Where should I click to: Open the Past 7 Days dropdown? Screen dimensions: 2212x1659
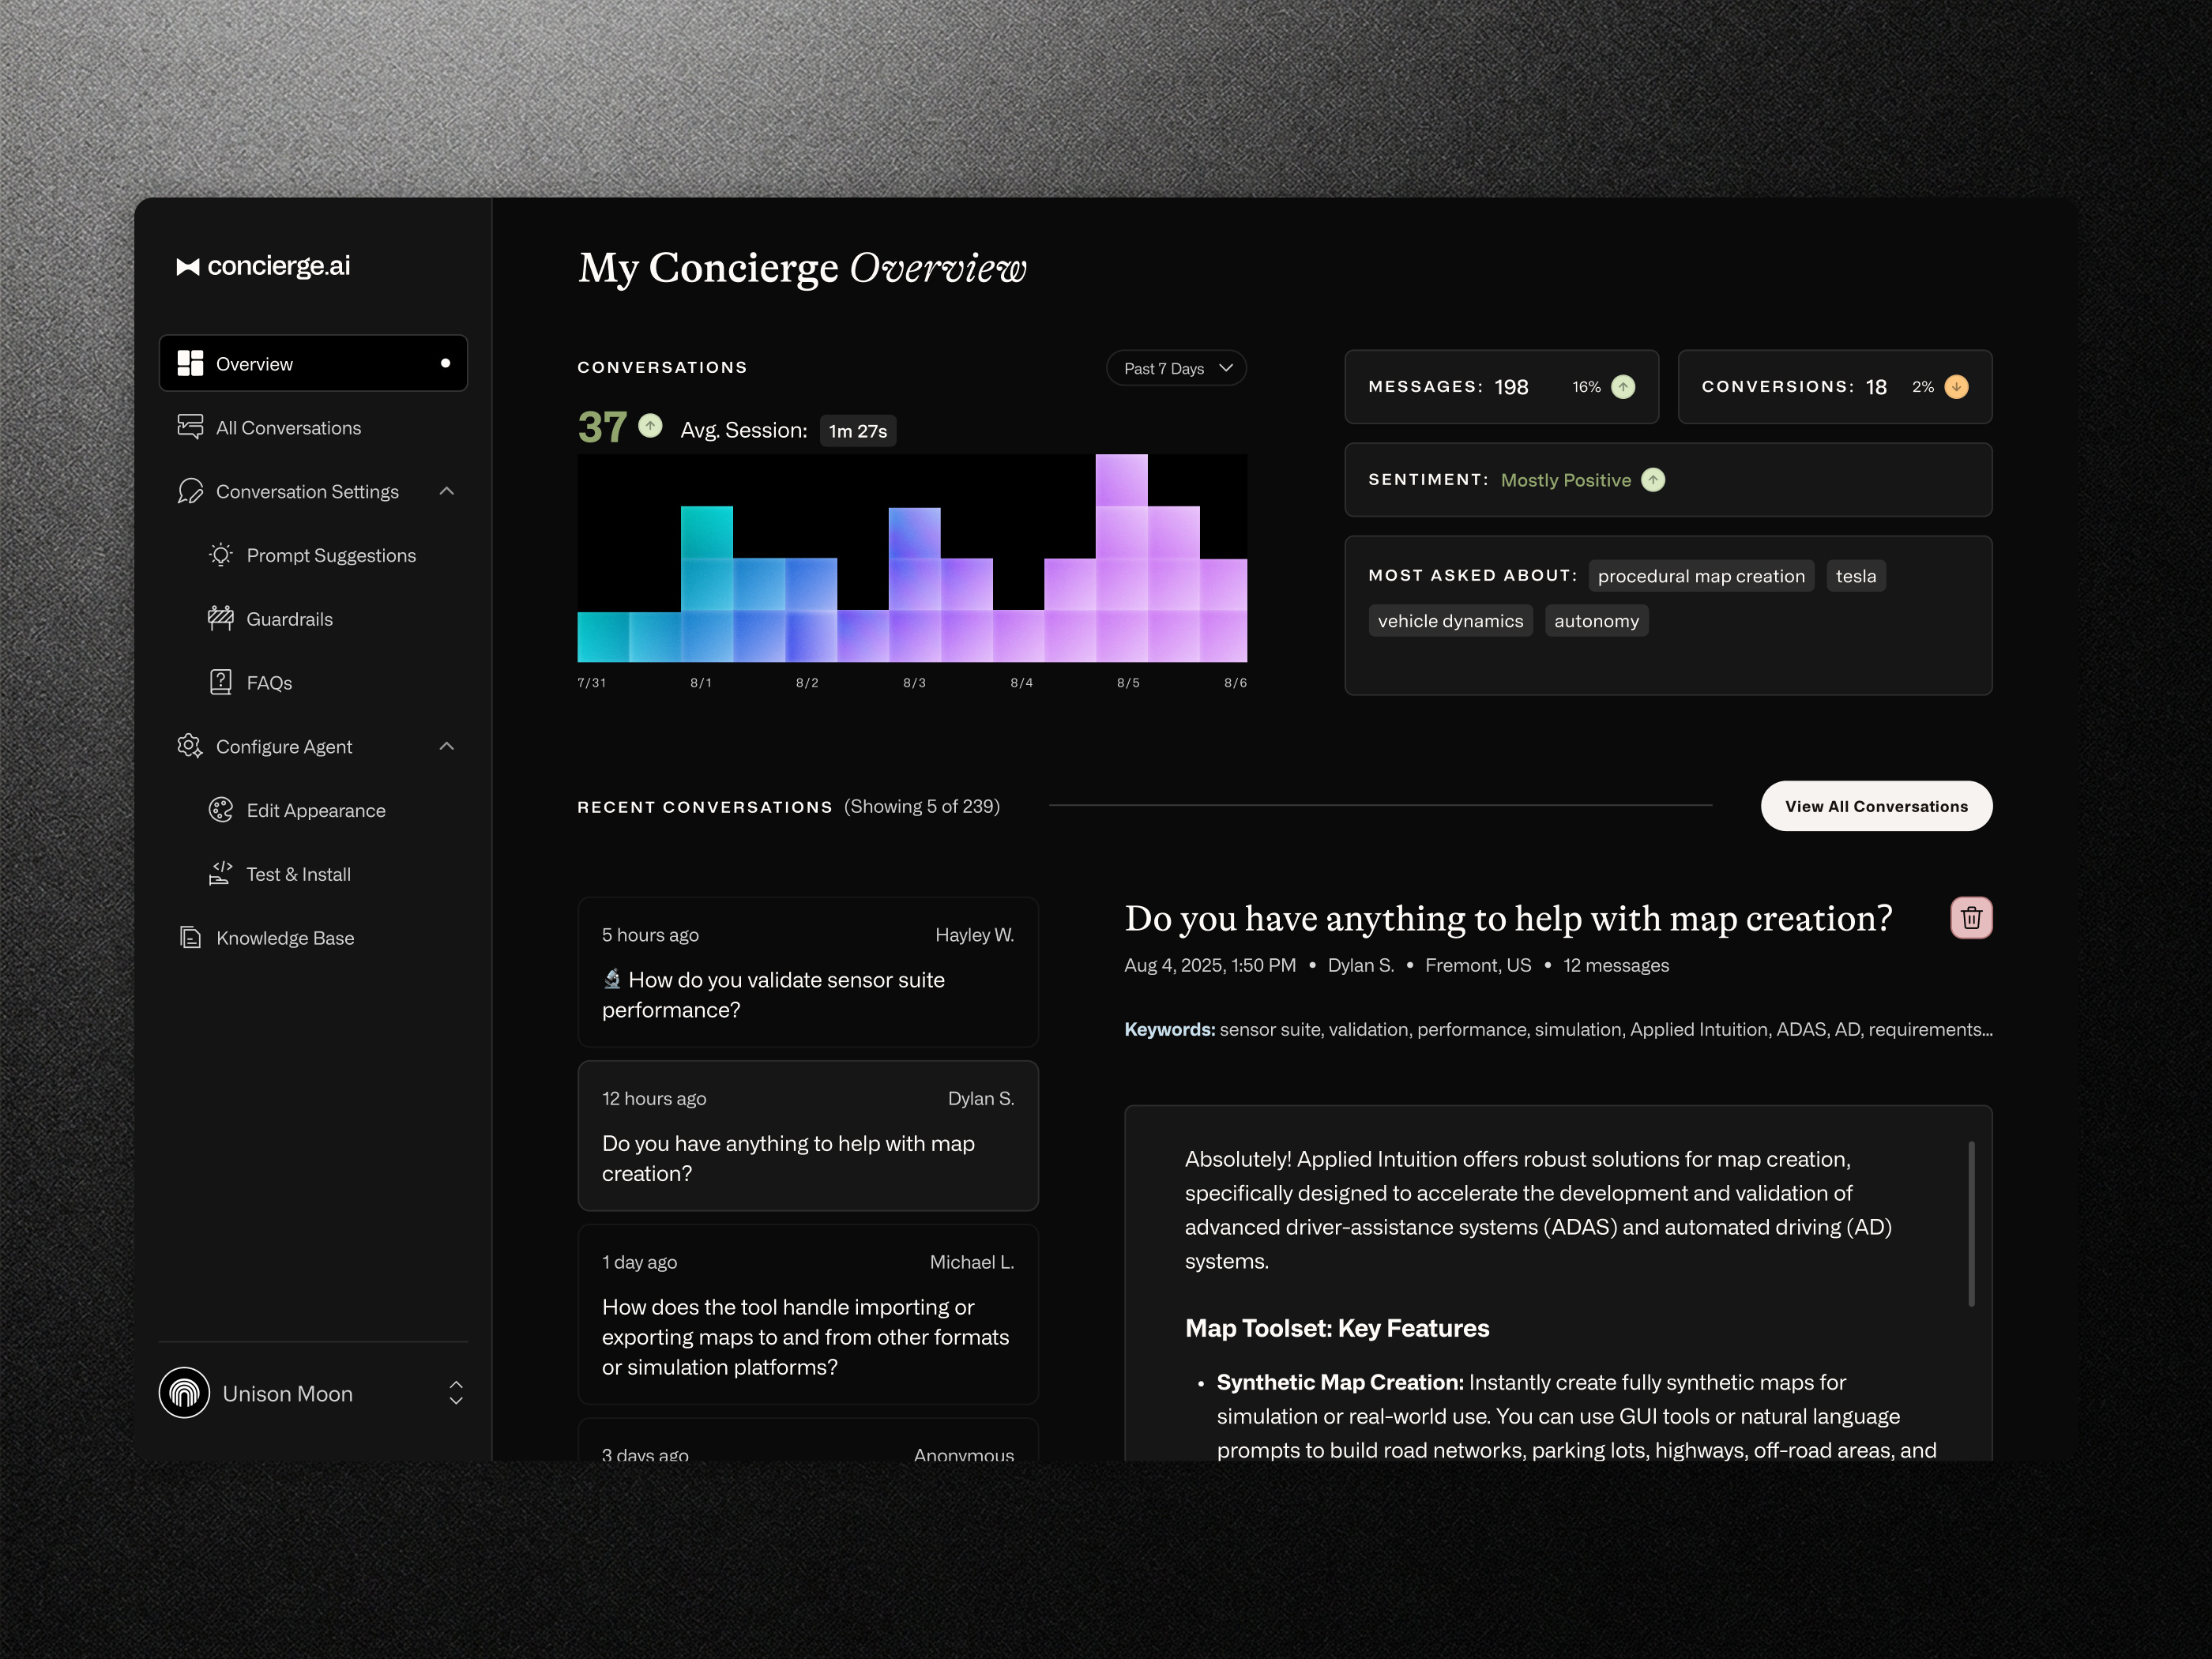[x=1176, y=368]
